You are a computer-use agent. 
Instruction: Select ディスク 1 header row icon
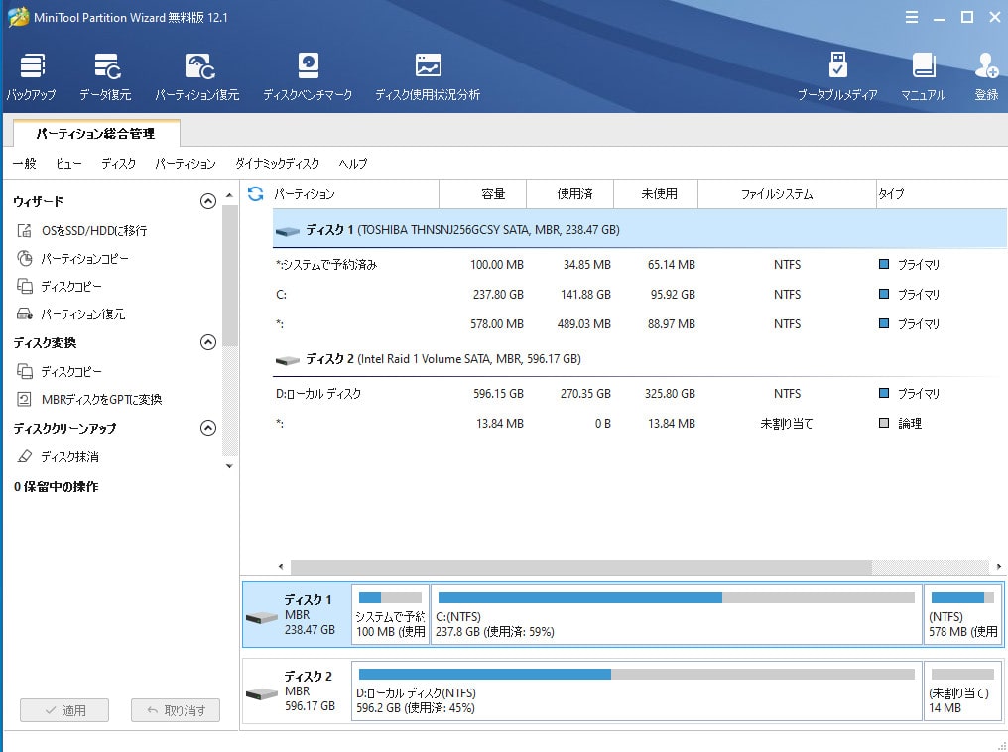click(x=288, y=231)
